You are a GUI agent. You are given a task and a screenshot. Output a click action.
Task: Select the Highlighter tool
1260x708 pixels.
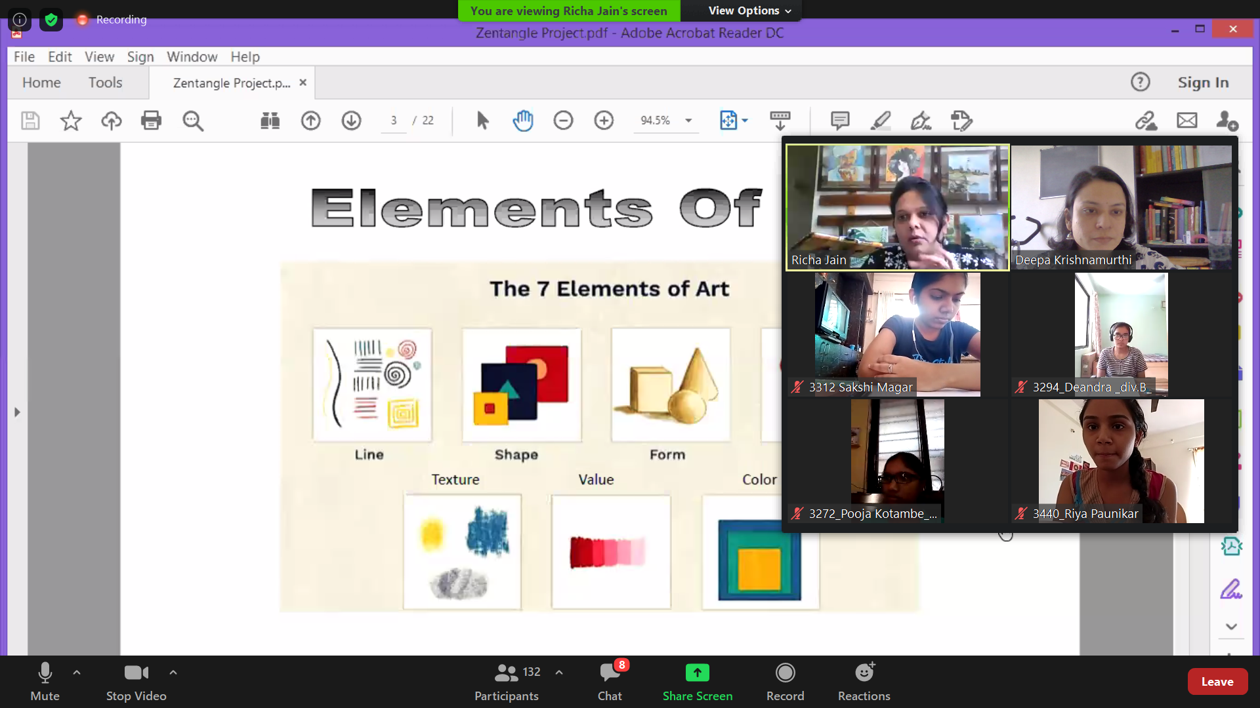(x=880, y=121)
